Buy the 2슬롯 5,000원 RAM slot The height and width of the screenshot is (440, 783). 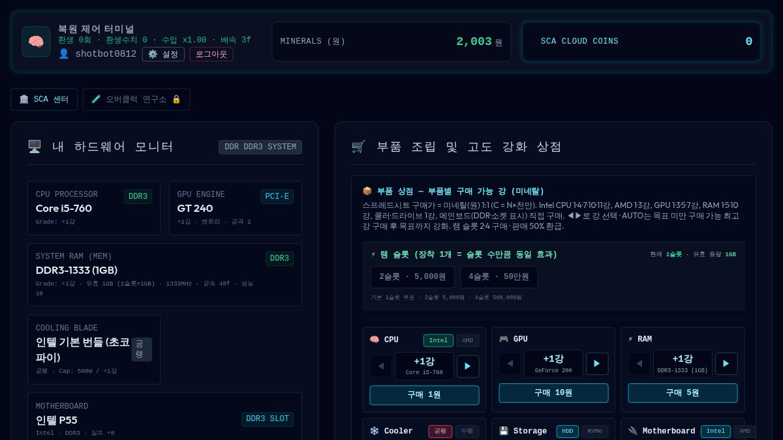(x=412, y=277)
